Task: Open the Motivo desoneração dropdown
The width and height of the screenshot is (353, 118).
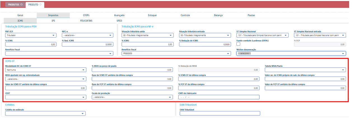Action: coord(291,53)
